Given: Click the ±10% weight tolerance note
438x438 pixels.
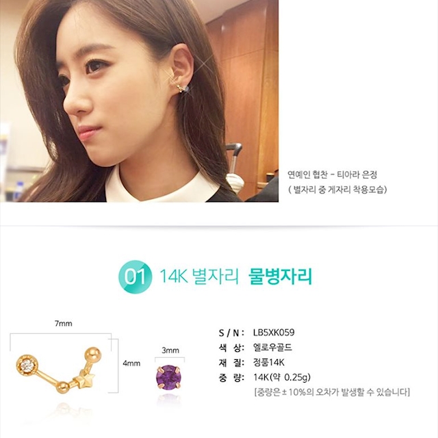Looking at the screenshot, I should point(332,392).
